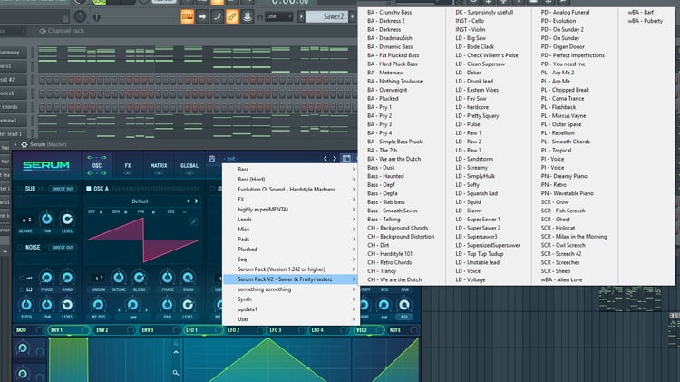The height and width of the screenshot is (382, 680).
Task: Click the stamp icon in FL toolbar
Action: [x=248, y=17]
